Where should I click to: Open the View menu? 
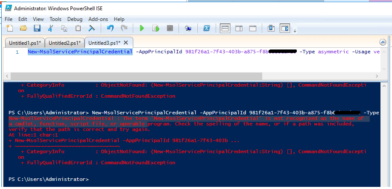(x=38, y=19)
